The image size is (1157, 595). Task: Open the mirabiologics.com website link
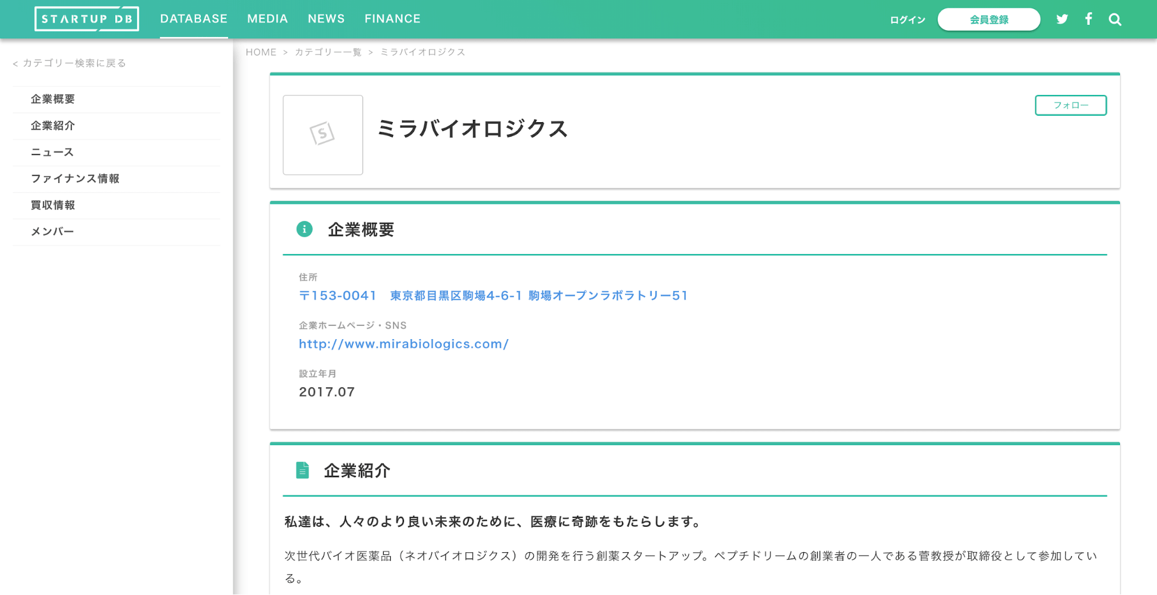403,344
